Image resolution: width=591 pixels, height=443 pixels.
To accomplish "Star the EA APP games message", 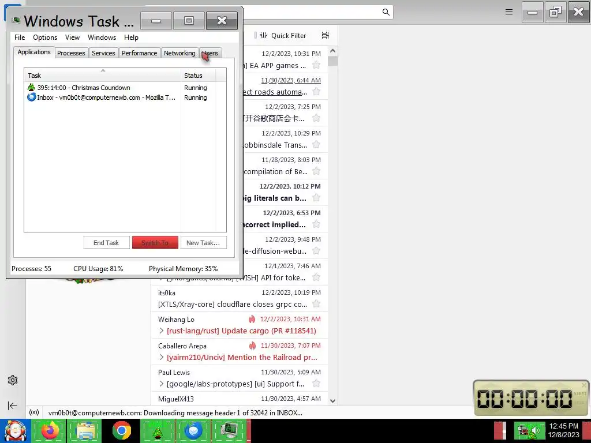I will pos(316,65).
